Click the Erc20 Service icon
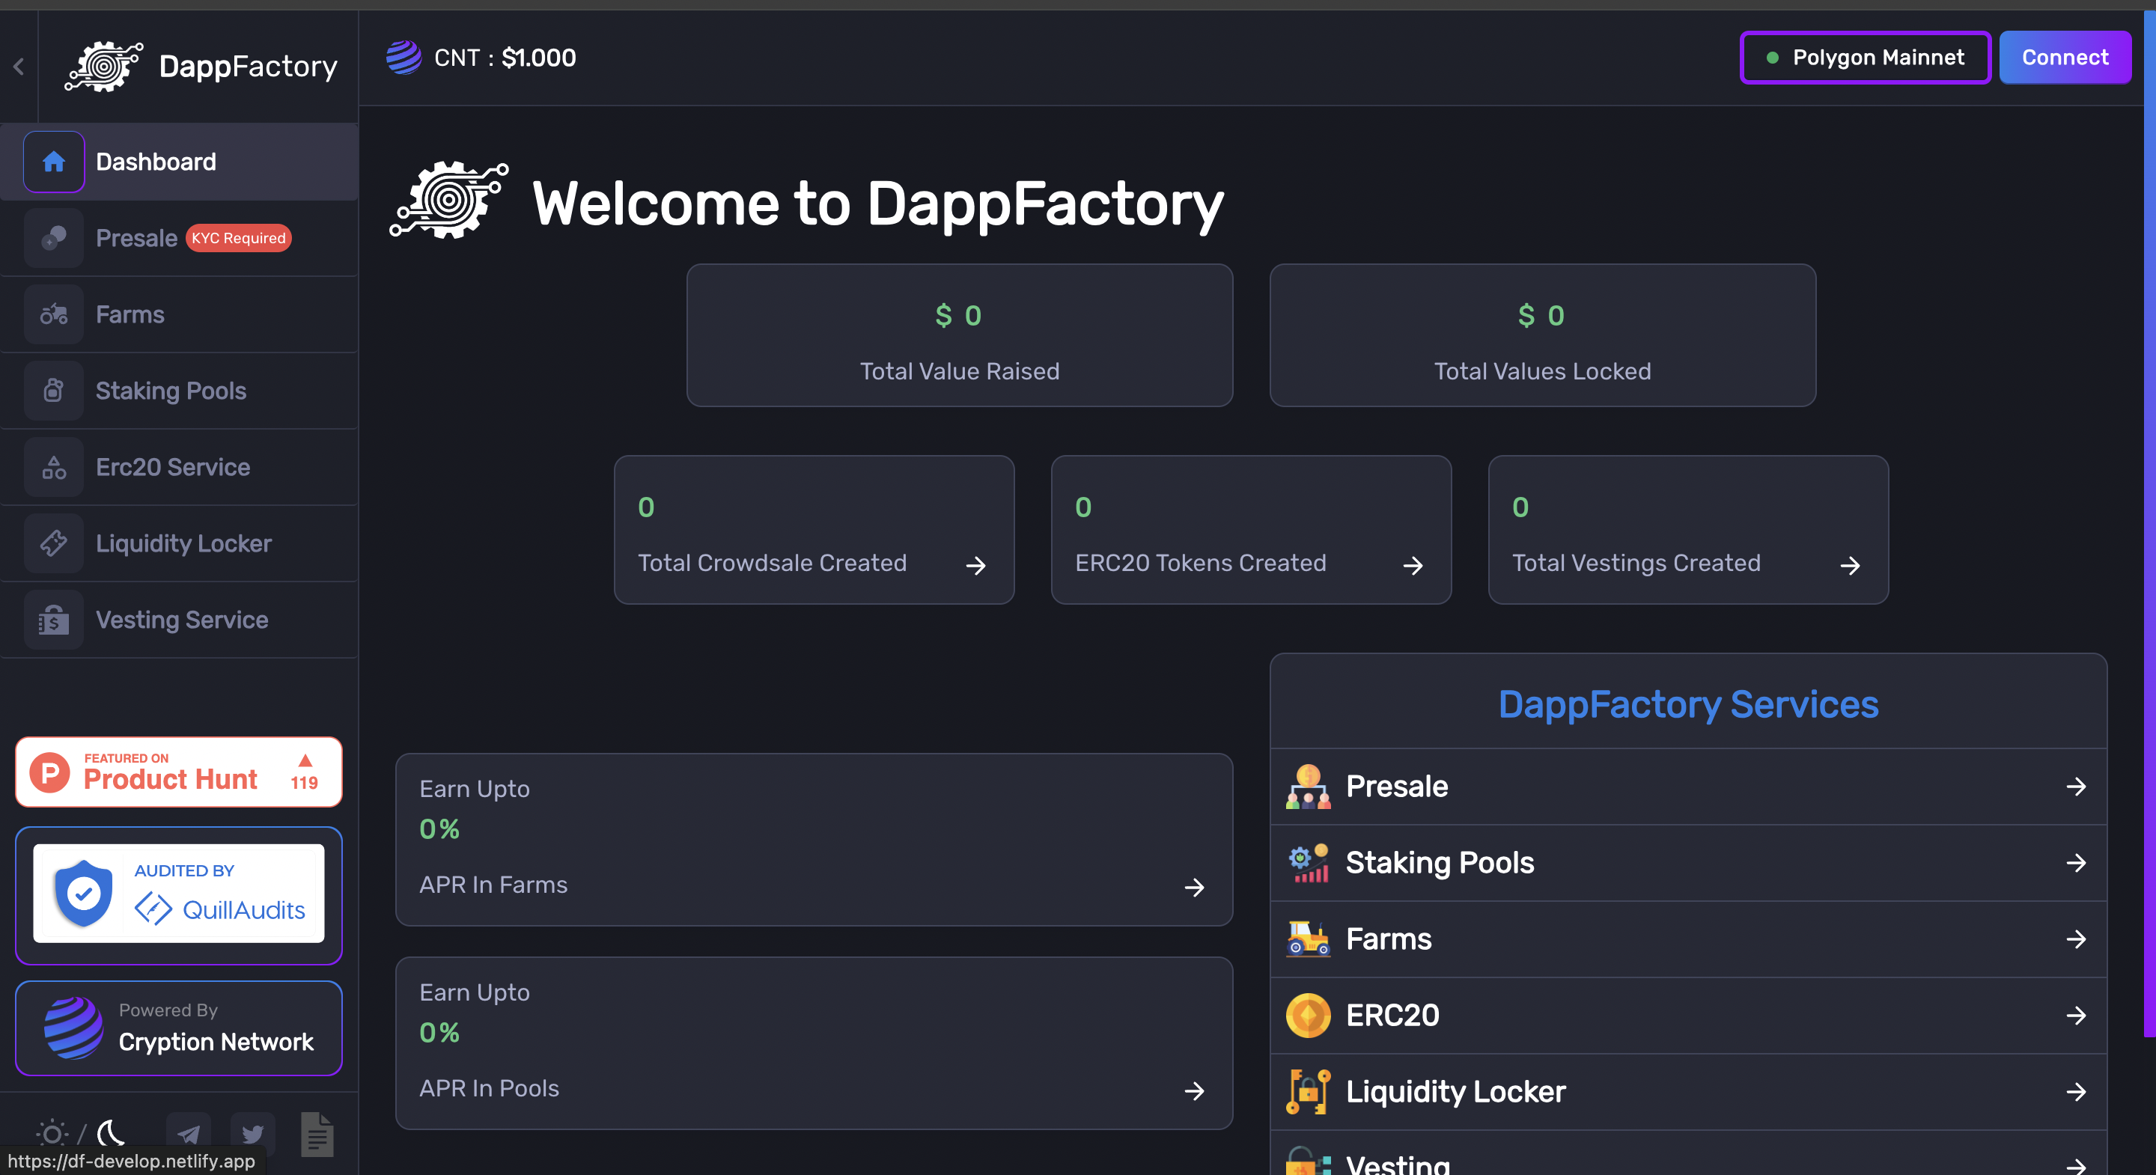This screenshot has width=2156, height=1175. coord(54,467)
